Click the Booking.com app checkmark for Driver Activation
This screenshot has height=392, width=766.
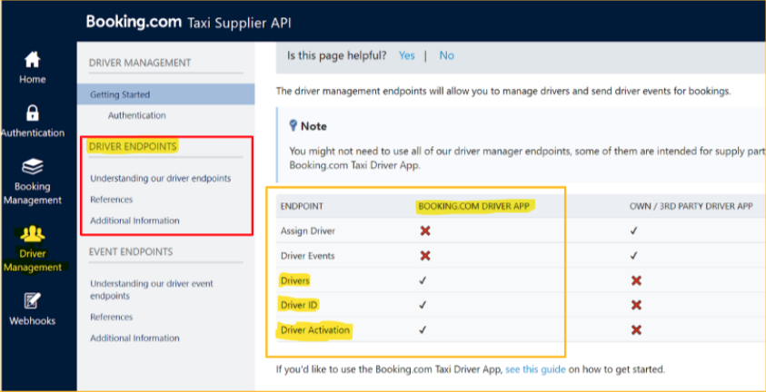(x=423, y=330)
